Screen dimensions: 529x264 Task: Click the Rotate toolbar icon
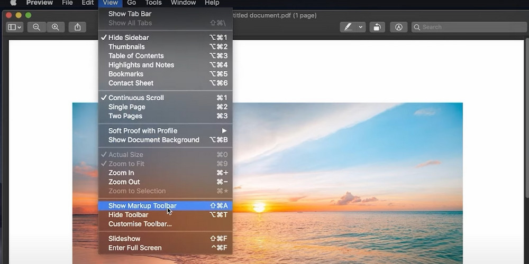(x=377, y=27)
